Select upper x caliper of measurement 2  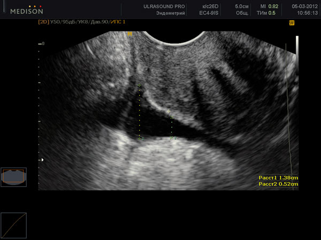pos(172,117)
